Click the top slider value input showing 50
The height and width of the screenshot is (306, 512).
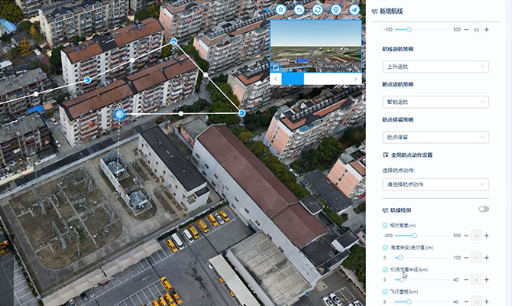point(476,29)
